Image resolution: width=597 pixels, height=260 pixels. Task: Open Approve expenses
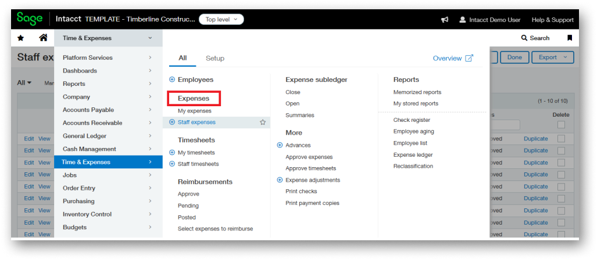pyautogui.click(x=309, y=157)
